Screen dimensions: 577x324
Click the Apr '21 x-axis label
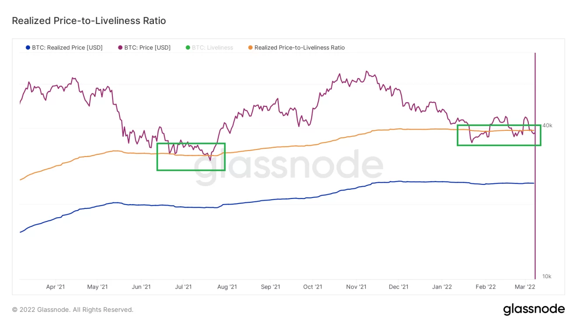pos(56,286)
